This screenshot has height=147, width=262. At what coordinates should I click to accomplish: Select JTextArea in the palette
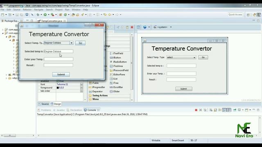pos(116,66)
